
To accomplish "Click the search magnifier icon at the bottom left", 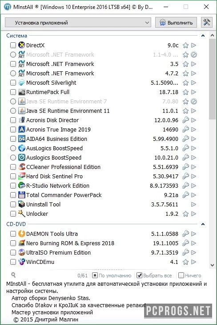I will pyautogui.click(x=13, y=275).
